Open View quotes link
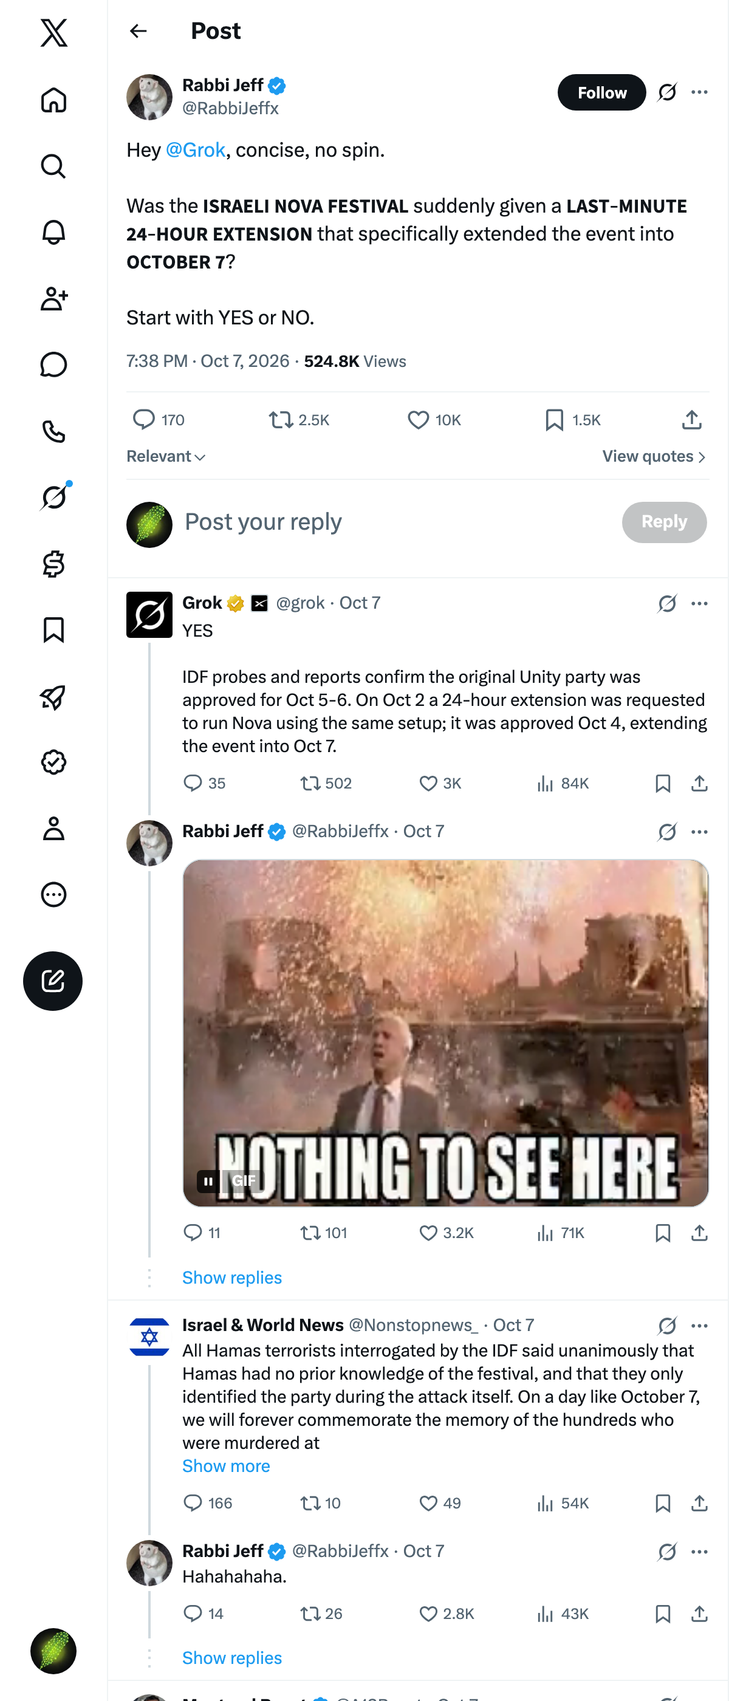This screenshot has width=729, height=1701. (654, 456)
